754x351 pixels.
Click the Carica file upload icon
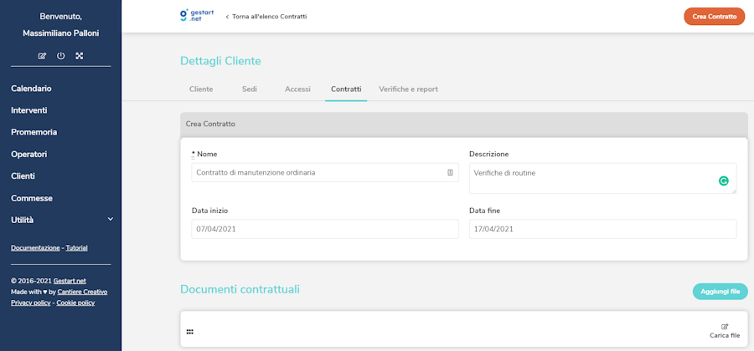tap(725, 327)
